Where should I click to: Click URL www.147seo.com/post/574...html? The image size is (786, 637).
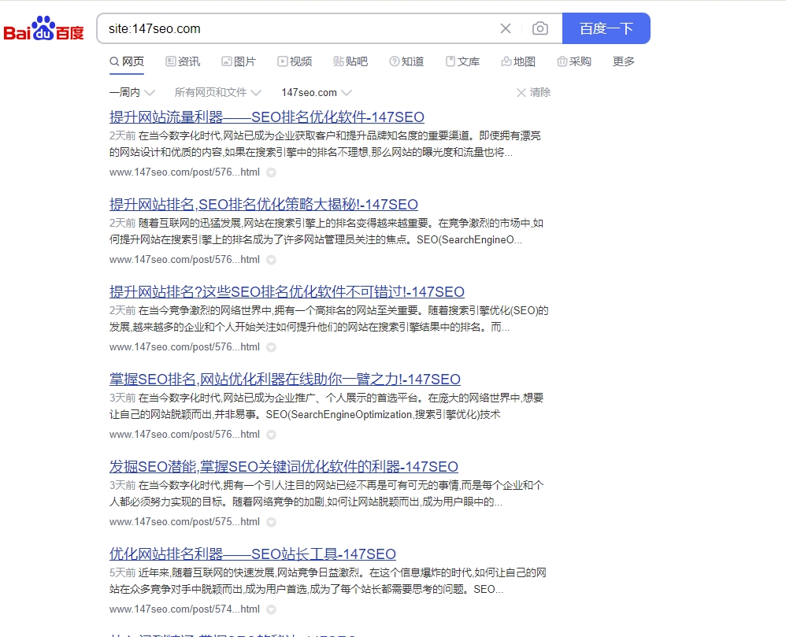[184, 609]
